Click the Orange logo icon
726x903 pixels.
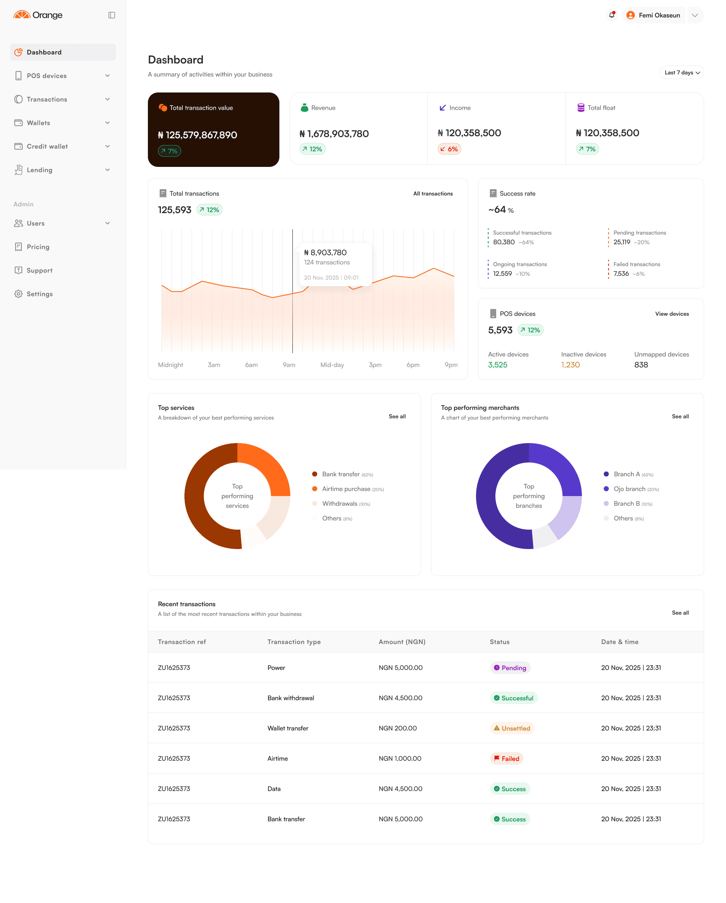[x=22, y=15]
